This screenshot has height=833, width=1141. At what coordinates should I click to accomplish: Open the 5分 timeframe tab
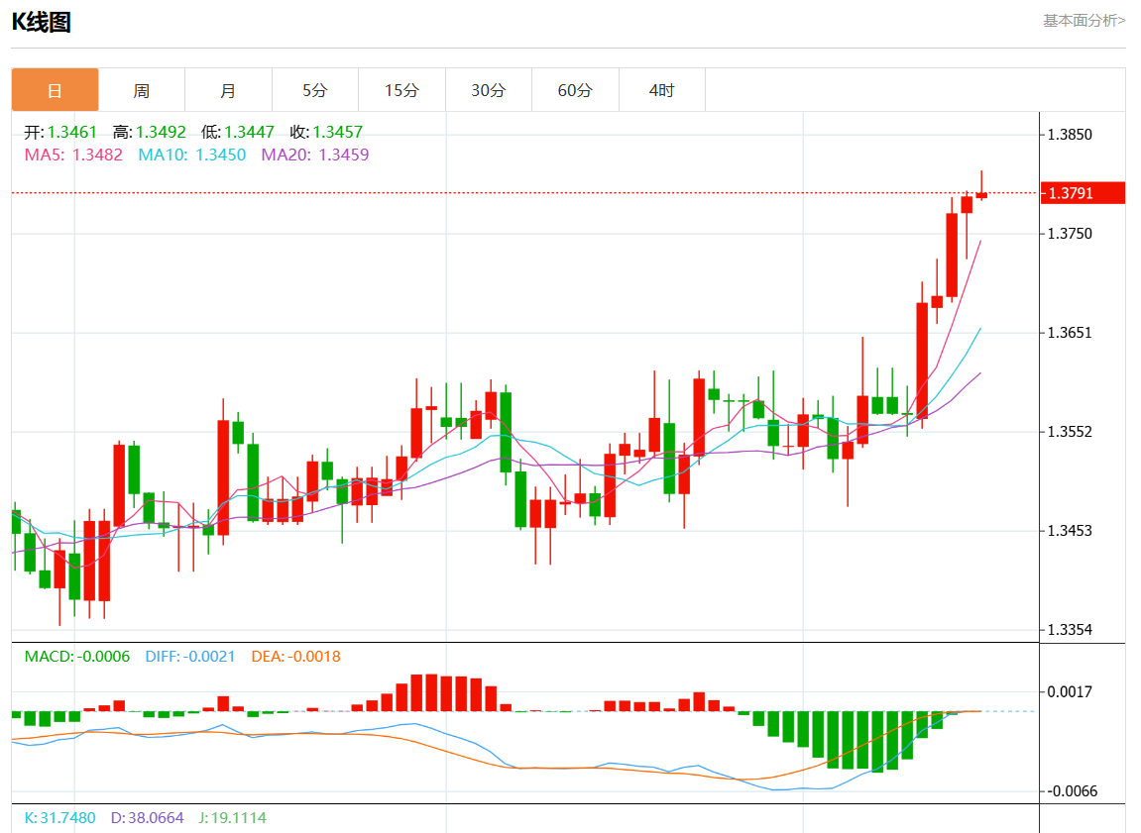pyautogui.click(x=314, y=90)
